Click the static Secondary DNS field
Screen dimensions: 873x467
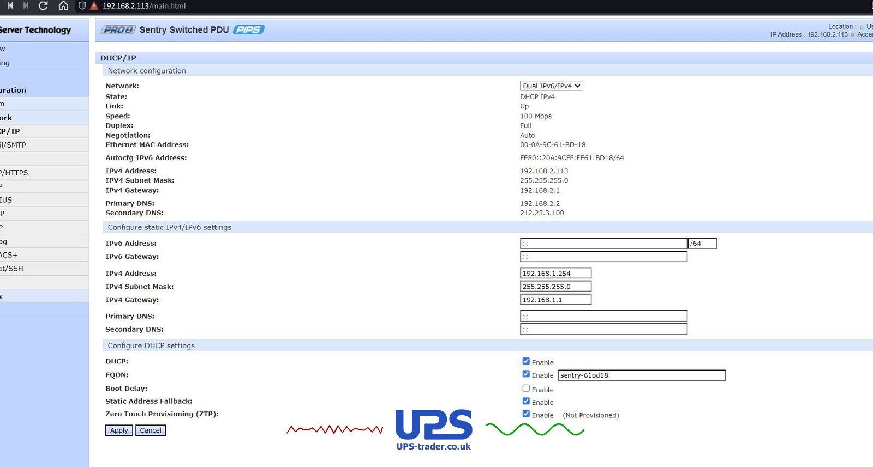(603, 329)
